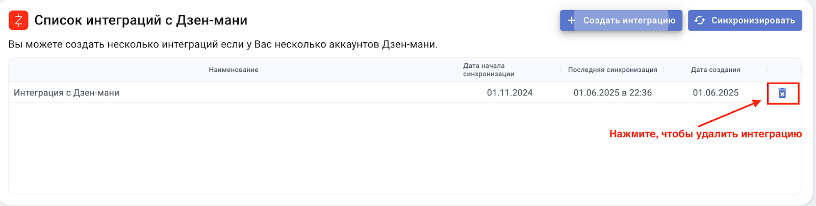
Task: Sort by the Наименование column header
Action: tap(233, 70)
